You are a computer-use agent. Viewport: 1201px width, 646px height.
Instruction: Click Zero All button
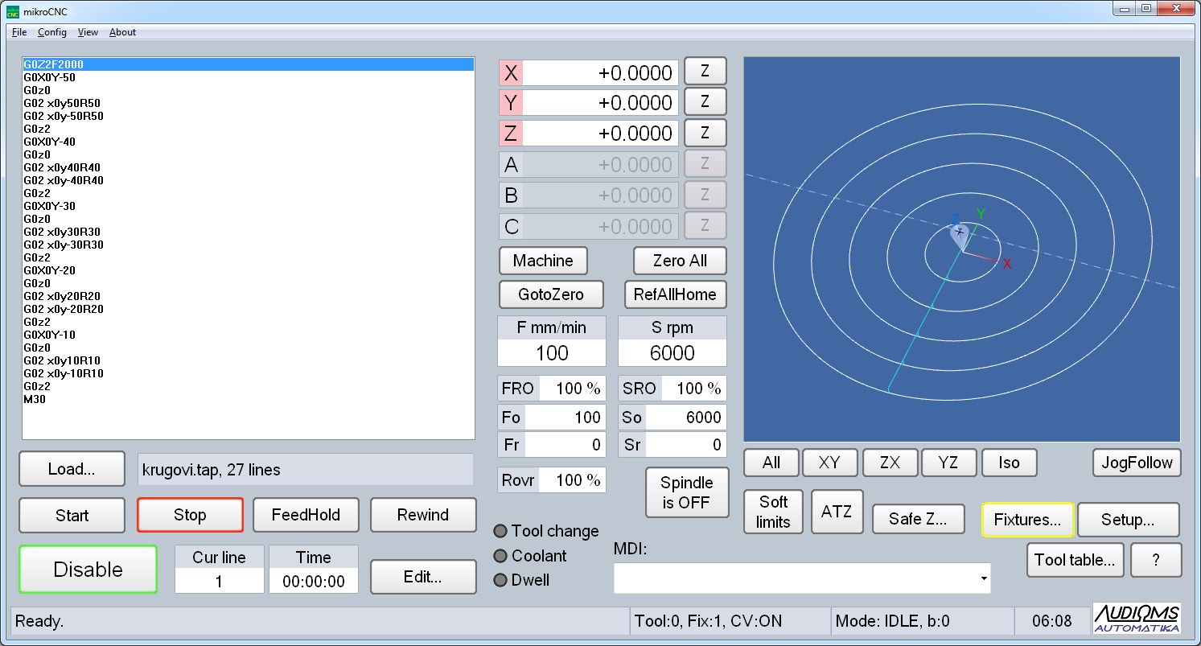680,261
